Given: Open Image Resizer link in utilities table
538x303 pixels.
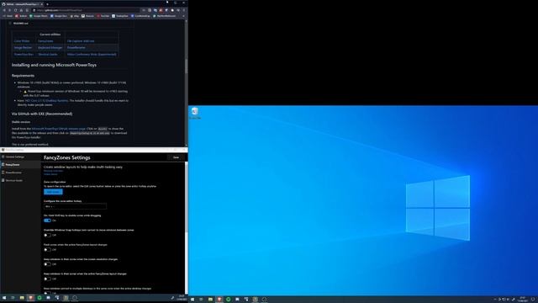Looking at the screenshot, I should click(x=23, y=48).
